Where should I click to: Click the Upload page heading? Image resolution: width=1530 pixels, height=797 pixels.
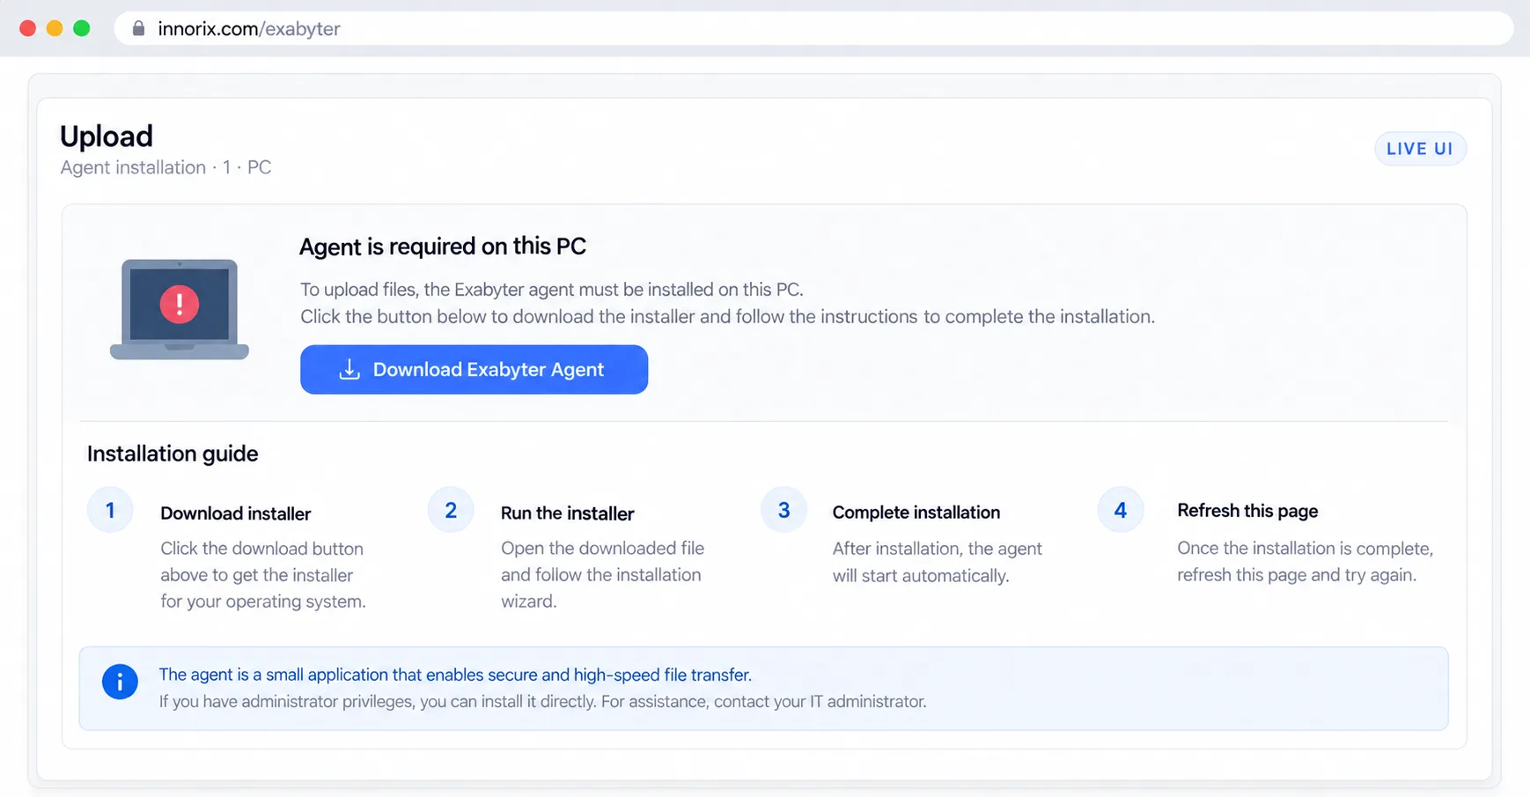coord(107,136)
